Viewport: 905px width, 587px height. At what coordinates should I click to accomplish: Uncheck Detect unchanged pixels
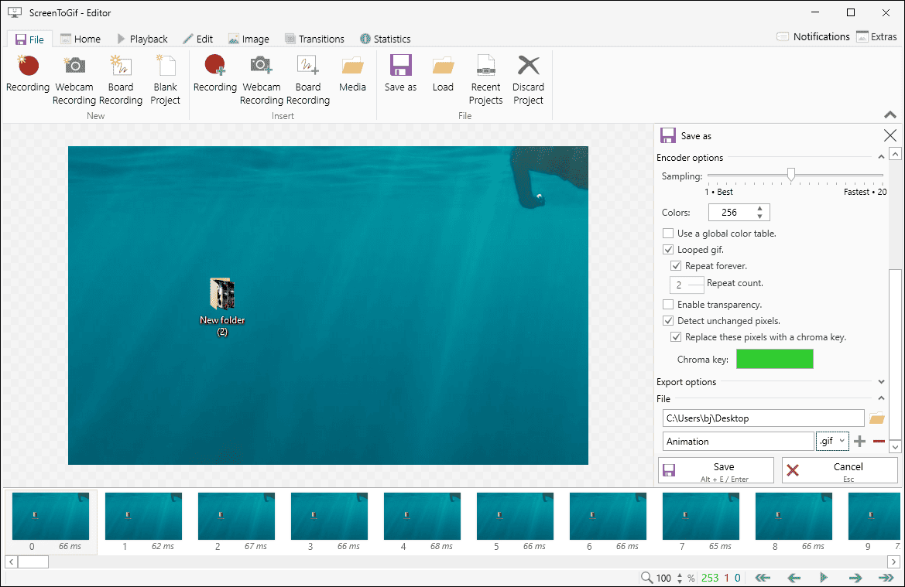(668, 321)
